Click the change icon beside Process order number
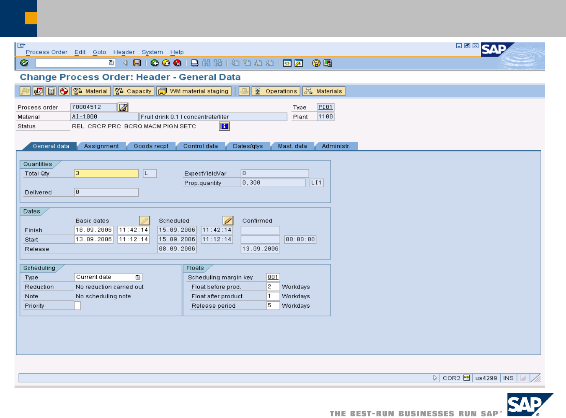The width and height of the screenshot is (566, 418). [123, 107]
